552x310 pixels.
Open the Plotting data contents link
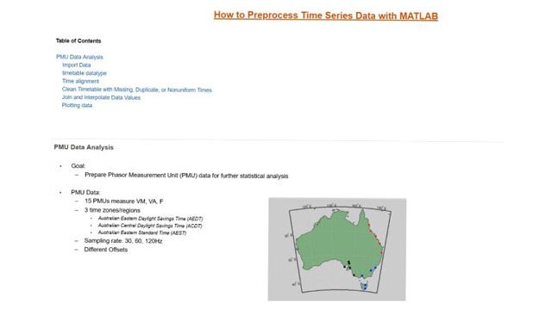[x=77, y=105]
